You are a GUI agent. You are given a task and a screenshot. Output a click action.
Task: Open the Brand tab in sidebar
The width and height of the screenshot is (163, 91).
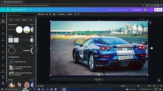[3, 33]
